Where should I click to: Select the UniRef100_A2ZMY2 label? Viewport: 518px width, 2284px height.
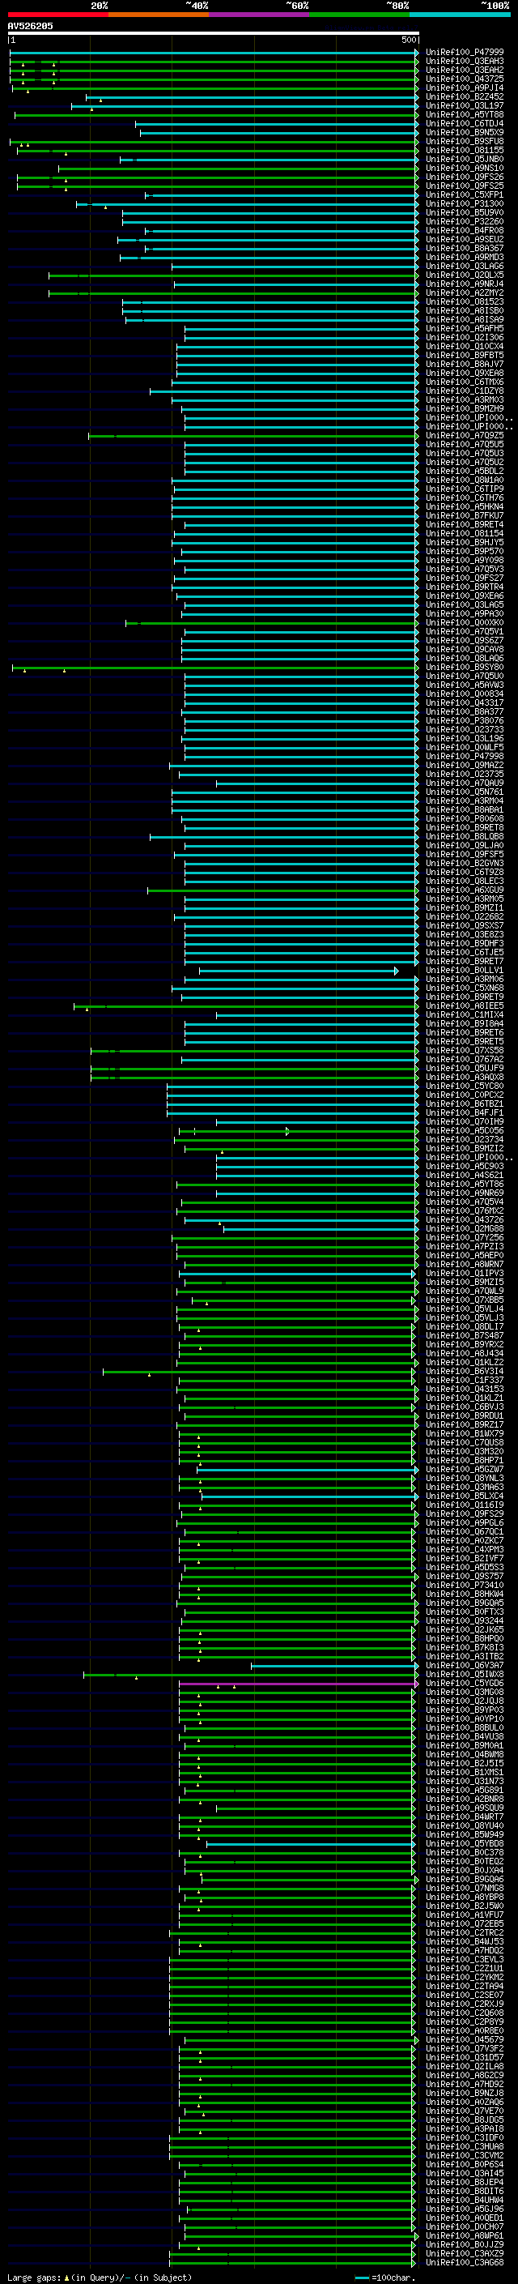pyautogui.click(x=464, y=292)
